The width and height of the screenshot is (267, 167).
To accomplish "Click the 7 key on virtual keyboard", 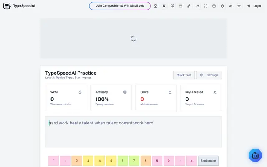I will (134, 161).
